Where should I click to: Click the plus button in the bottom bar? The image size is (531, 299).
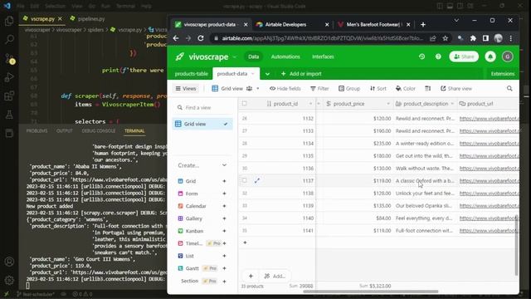coord(251,276)
